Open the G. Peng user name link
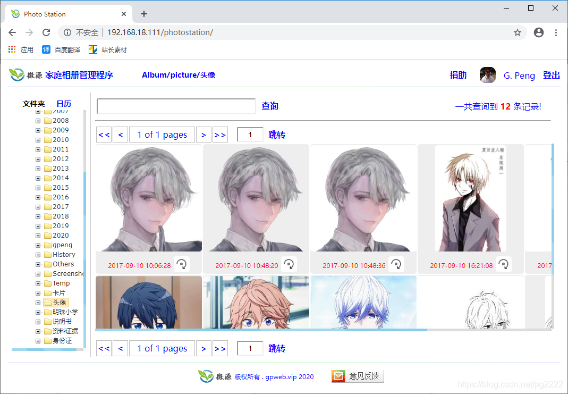Screen dimensions: 568x394 pyautogui.click(x=519, y=76)
